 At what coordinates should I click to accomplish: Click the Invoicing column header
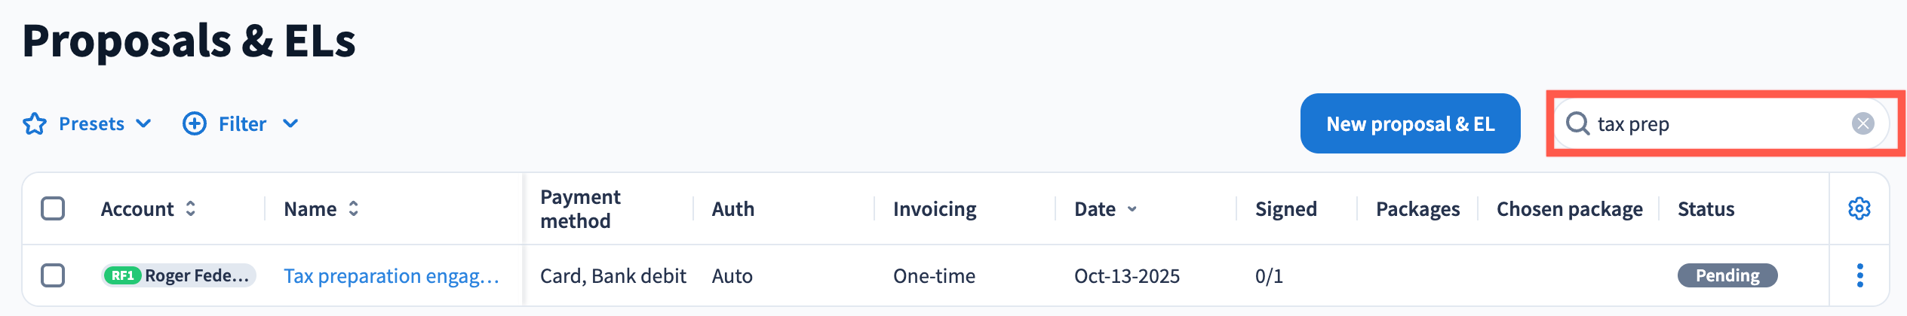pyautogui.click(x=935, y=209)
